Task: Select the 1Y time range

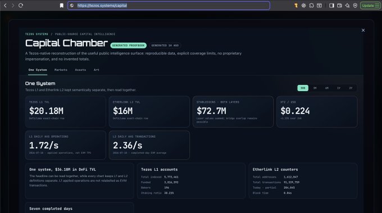Action: [x=339, y=88]
